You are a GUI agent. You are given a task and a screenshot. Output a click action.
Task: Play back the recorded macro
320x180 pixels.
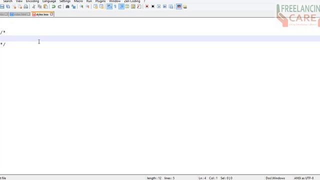tap(159, 6)
